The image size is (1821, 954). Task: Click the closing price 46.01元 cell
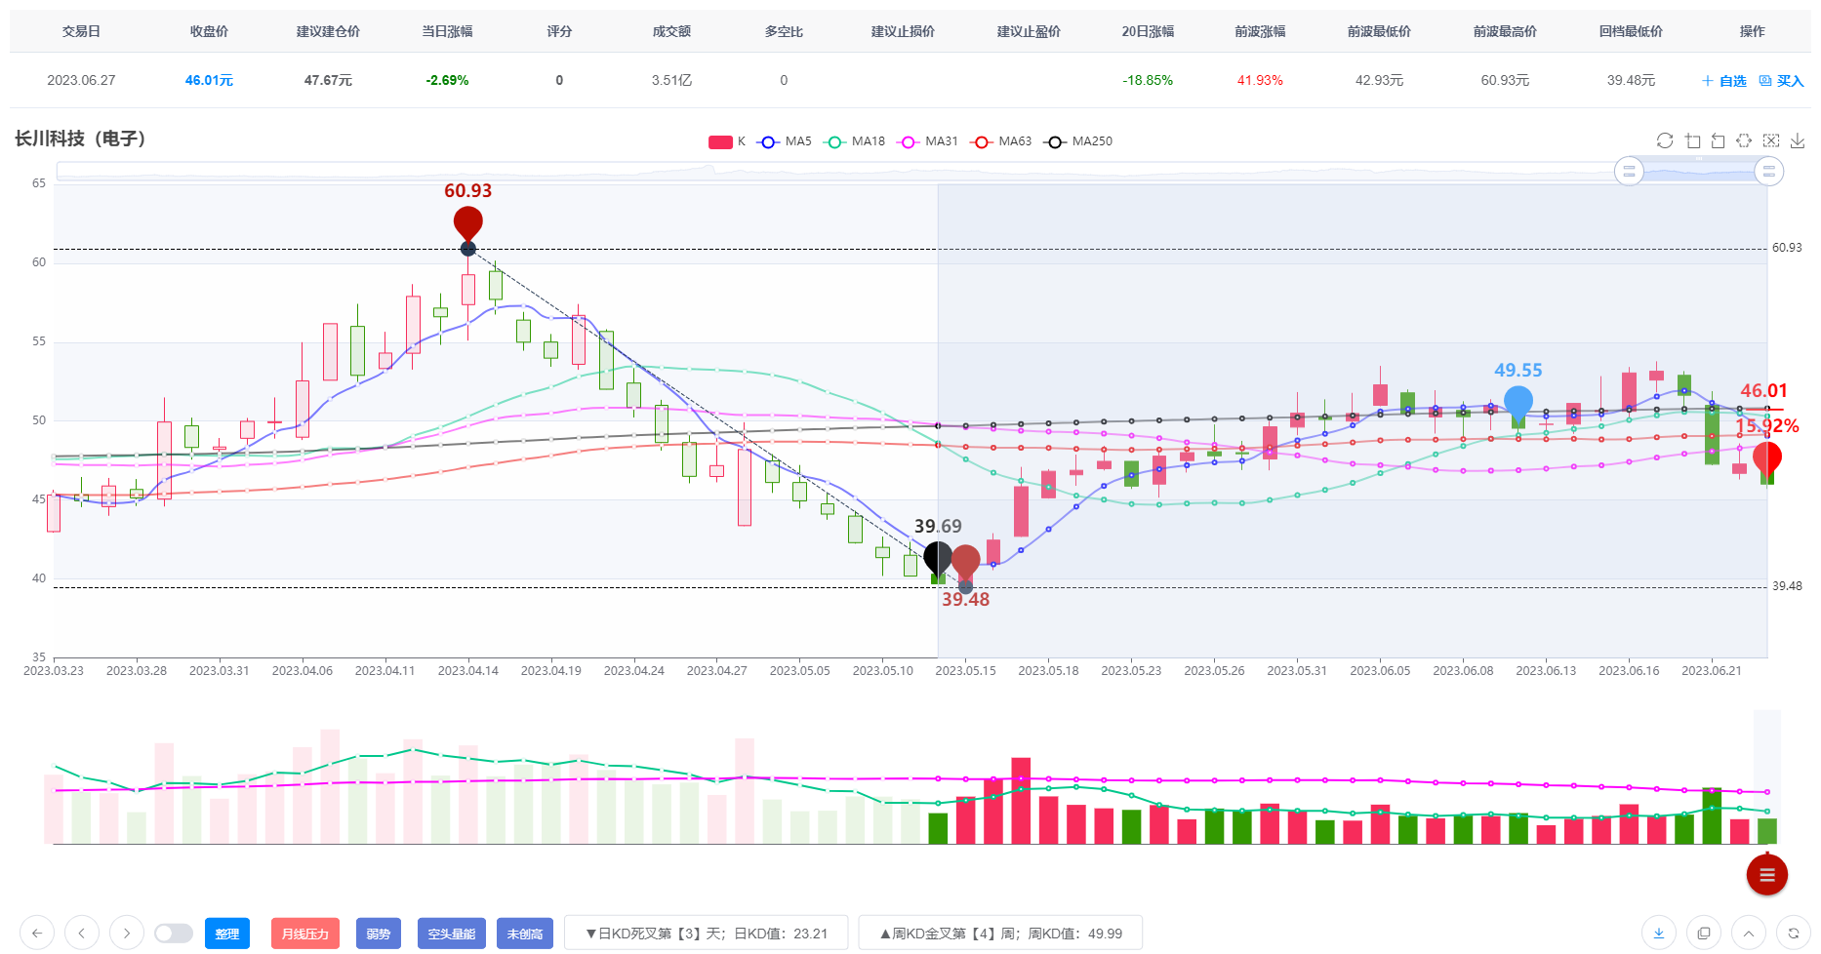pos(209,80)
